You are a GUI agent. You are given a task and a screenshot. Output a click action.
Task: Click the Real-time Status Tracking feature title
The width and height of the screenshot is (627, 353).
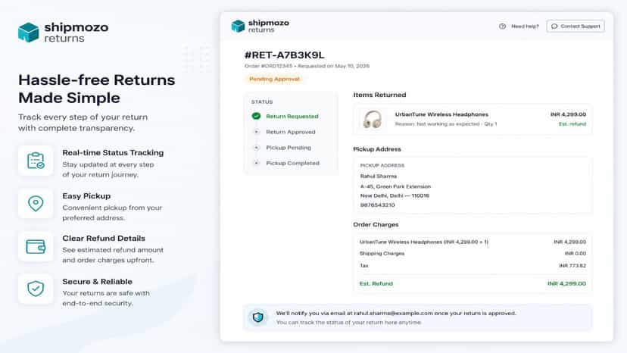(113, 152)
